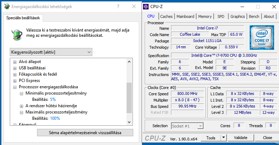Click the Level 2 8 x 256 KBytes value
This screenshot has height=145, width=279.
pyautogui.click(x=243, y=106)
